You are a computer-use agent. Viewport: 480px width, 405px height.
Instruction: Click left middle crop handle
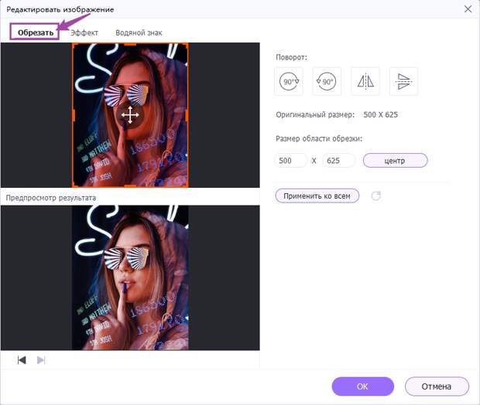point(74,115)
